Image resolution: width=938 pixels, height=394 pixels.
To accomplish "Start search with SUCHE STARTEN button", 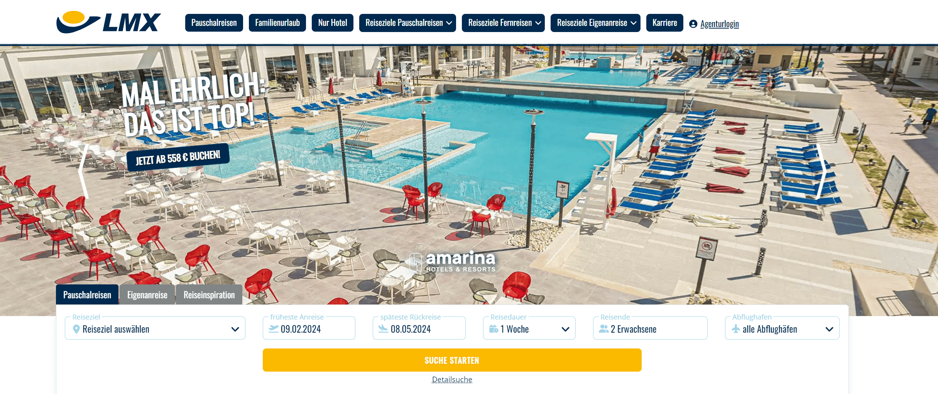I will click(452, 360).
